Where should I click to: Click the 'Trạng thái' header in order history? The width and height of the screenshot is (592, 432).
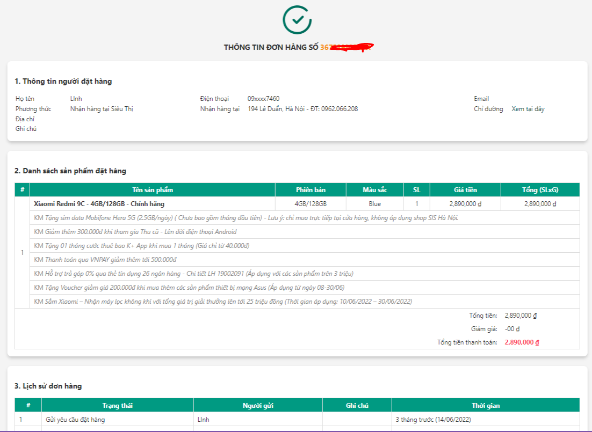(x=117, y=406)
